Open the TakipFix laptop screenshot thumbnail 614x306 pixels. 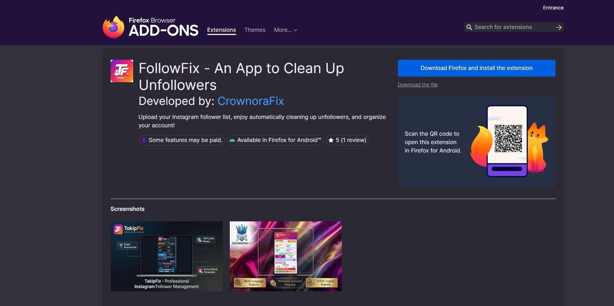coord(167,256)
